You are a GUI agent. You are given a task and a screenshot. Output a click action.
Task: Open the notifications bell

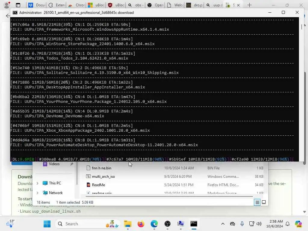(288, 224)
